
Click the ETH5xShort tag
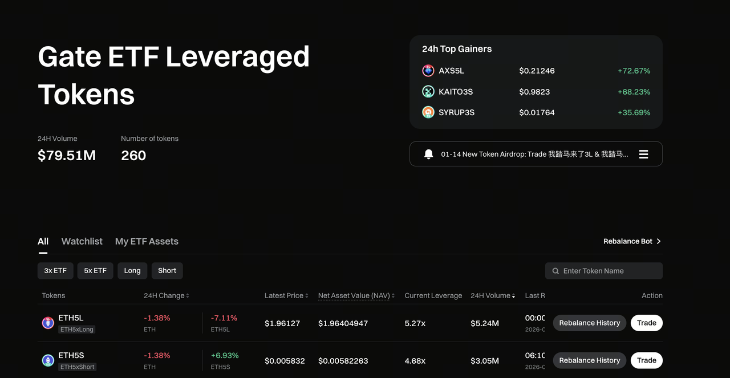[x=78, y=367]
